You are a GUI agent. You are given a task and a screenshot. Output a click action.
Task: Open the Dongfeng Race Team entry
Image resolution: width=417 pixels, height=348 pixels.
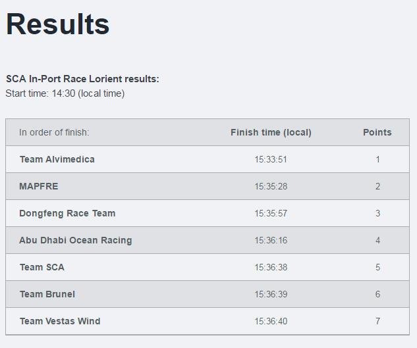click(x=67, y=213)
